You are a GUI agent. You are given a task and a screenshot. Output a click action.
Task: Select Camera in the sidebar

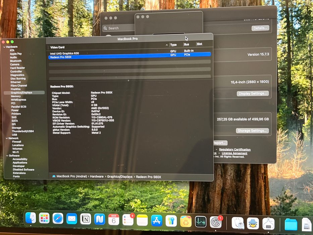coord(15,64)
